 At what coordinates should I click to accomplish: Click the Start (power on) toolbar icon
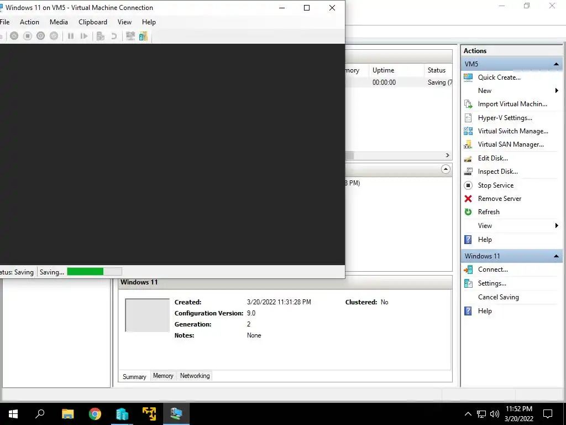[14, 36]
